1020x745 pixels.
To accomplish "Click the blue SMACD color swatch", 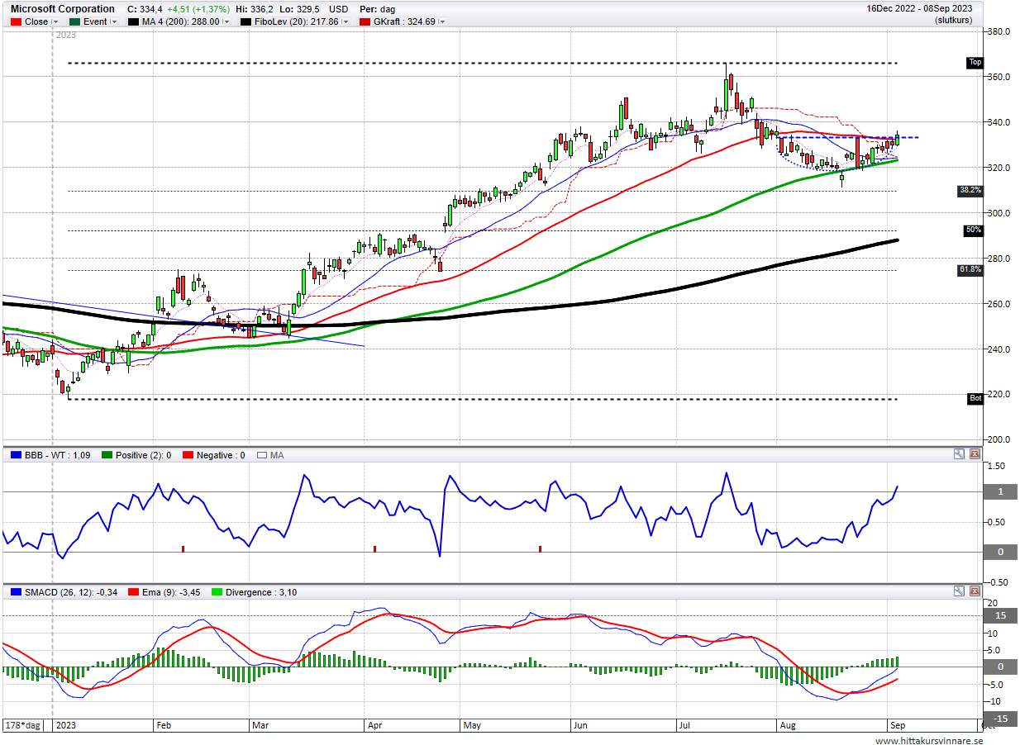I will click(x=15, y=592).
